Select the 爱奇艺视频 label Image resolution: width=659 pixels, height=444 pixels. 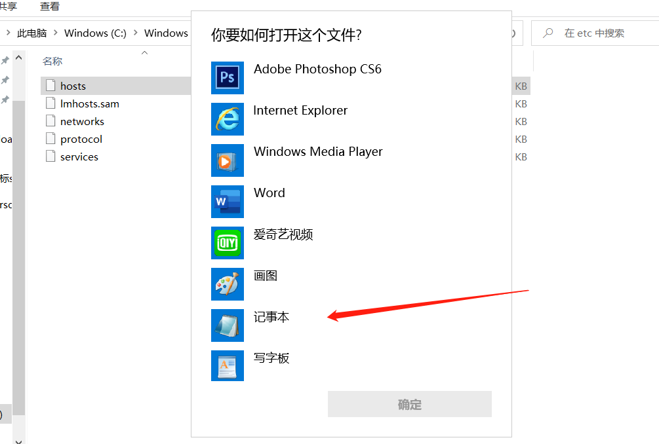[283, 234]
